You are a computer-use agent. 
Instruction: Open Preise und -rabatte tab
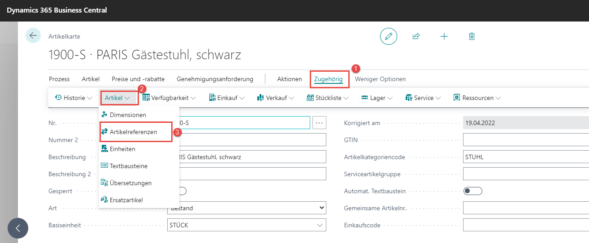pyautogui.click(x=138, y=79)
